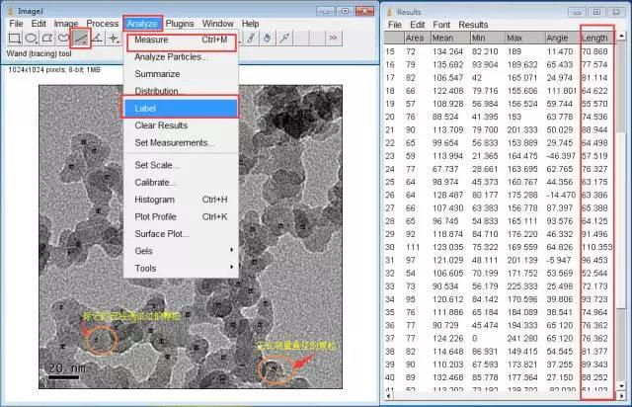
Task: Open the Font menu in Results window
Action: click(440, 24)
